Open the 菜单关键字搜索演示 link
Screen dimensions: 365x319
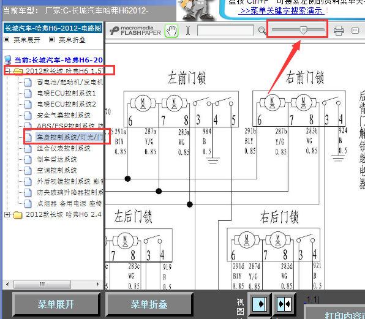[281, 10]
